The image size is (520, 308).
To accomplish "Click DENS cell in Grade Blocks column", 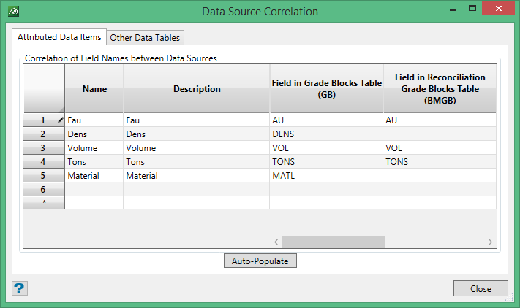I will (325, 134).
